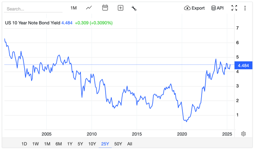
Task: Open the 1M interval selector in toolbar
Action: [73, 8]
